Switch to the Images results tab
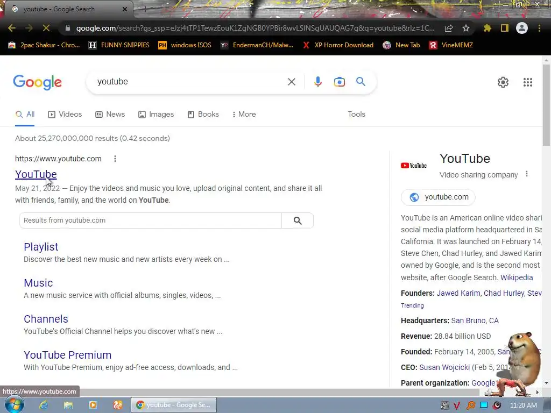551x413 pixels. point(156,115)
